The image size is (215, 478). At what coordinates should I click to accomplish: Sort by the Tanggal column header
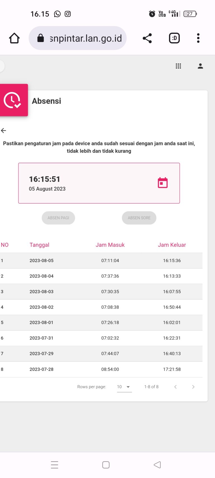tap(39, 245)
